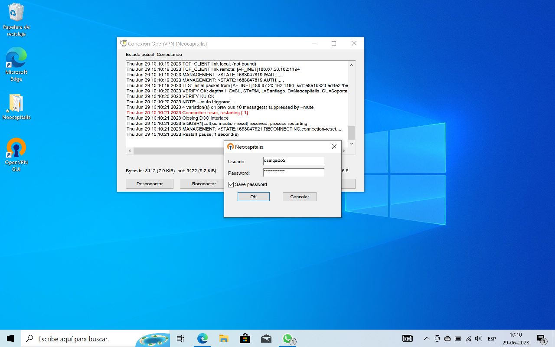Click the log horizontal scroll right arrow
This screenshot has width=555, height=347.
(344, 151)
